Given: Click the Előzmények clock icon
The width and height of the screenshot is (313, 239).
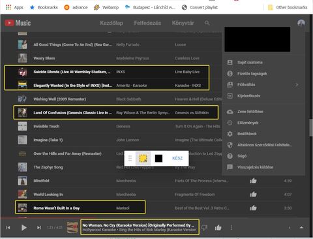Looking at the screenshot, I should coord(230,123).
